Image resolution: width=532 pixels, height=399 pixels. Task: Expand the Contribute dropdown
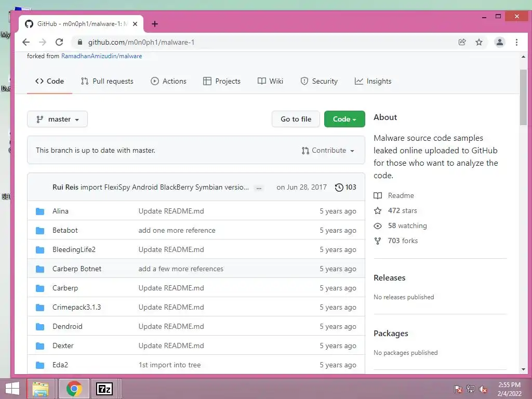click(x=328, y=150)
